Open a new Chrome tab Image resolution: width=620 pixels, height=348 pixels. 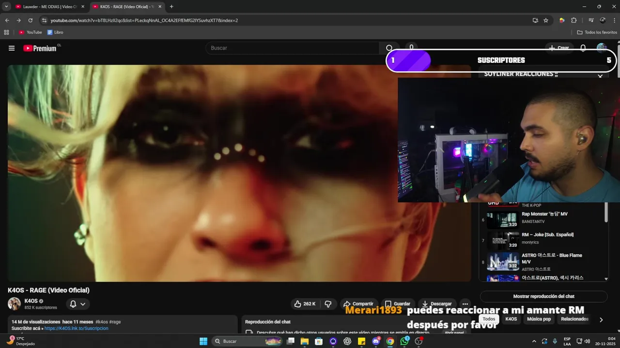click(171, 7)
